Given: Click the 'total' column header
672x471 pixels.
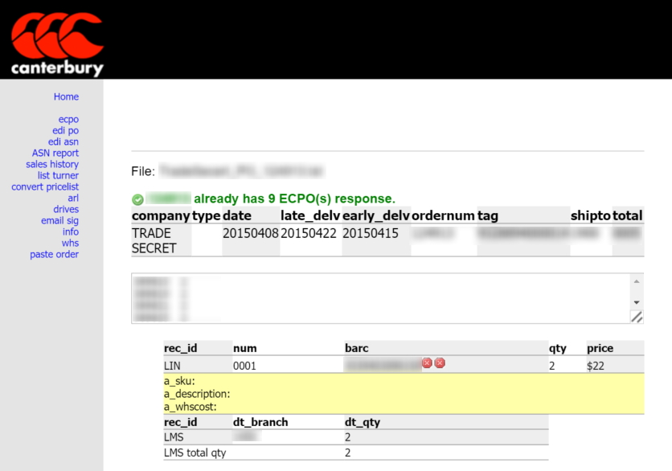Looking at the screenshot, I should pyautogui.click(x=628, y=215).
